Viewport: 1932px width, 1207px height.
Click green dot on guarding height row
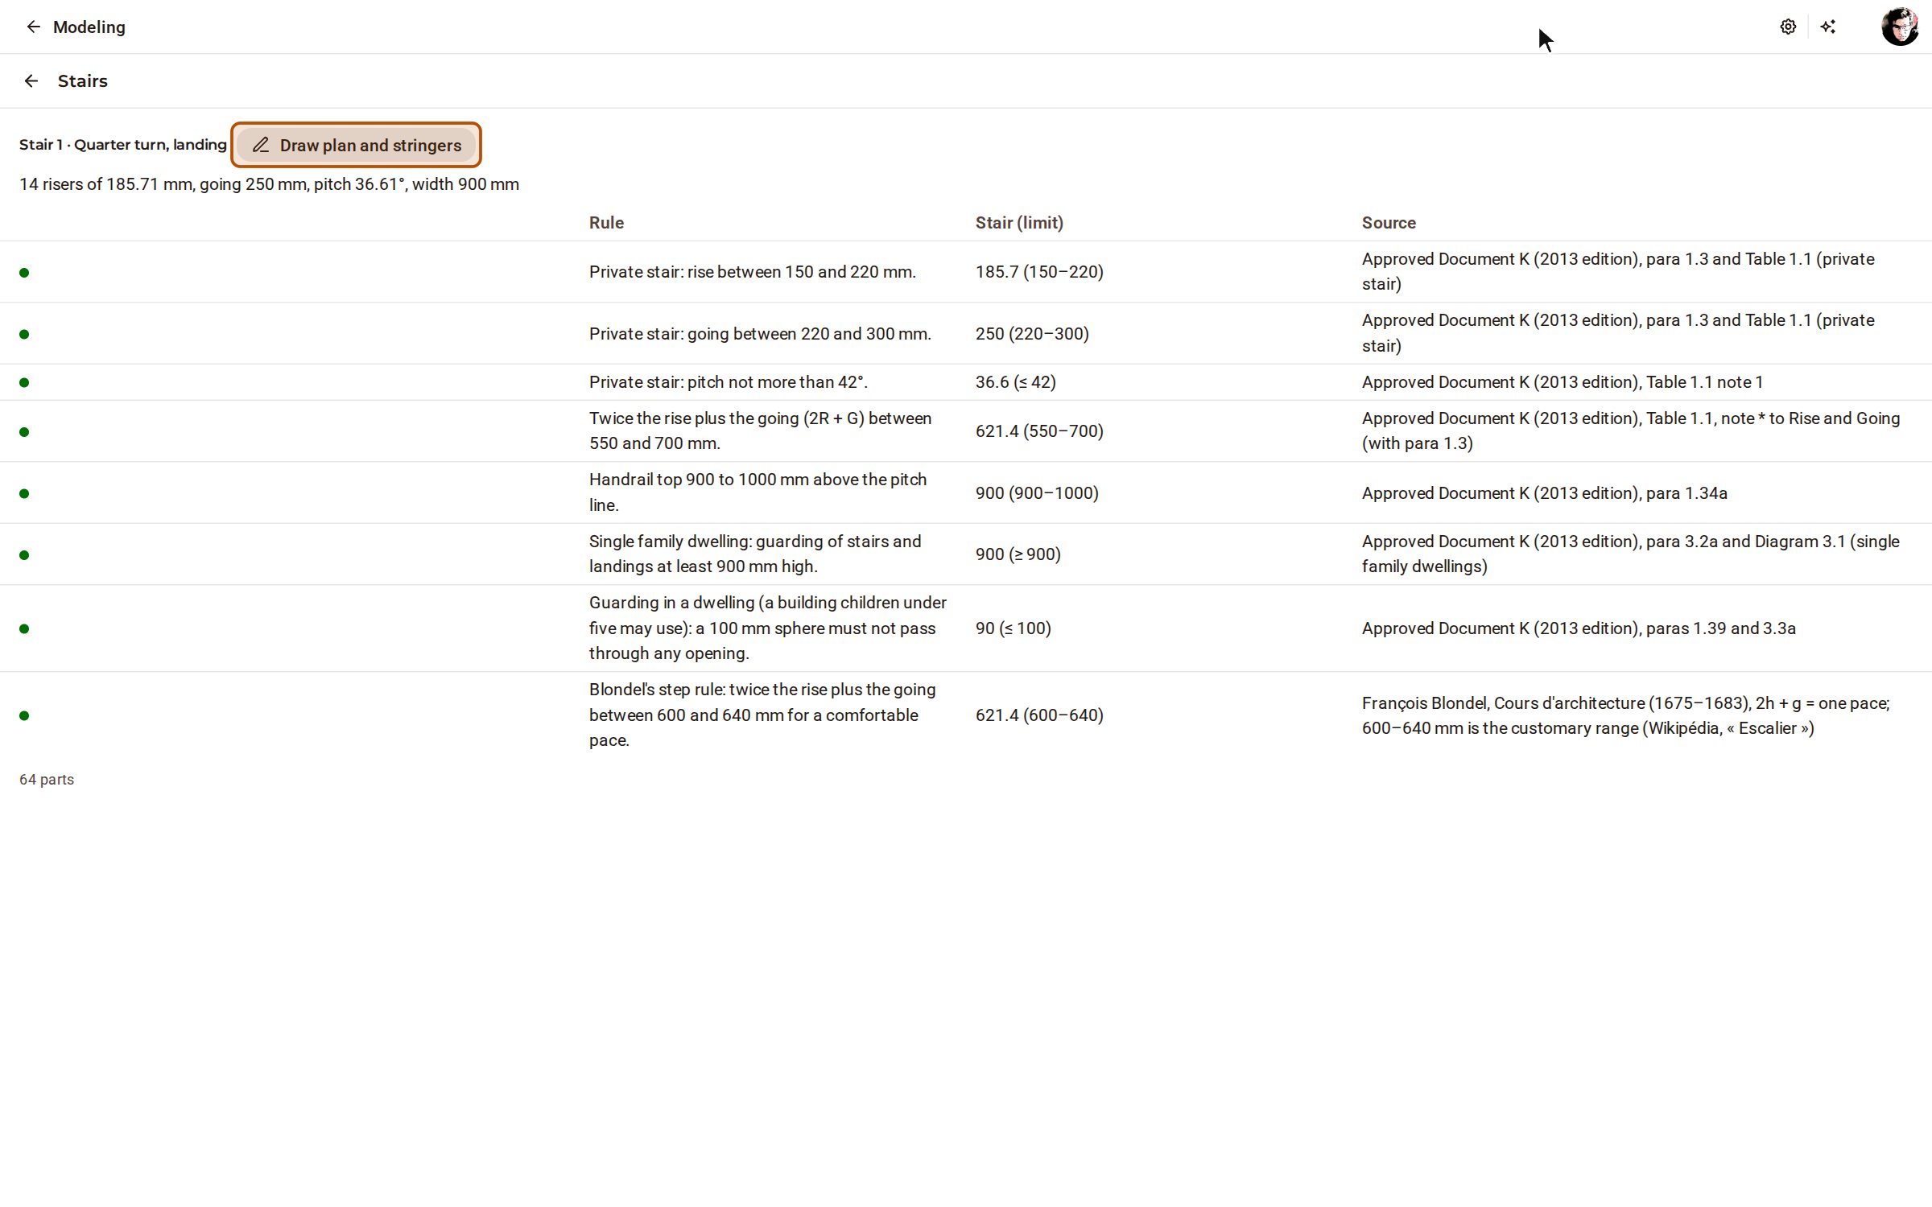[x=24, y=555]
